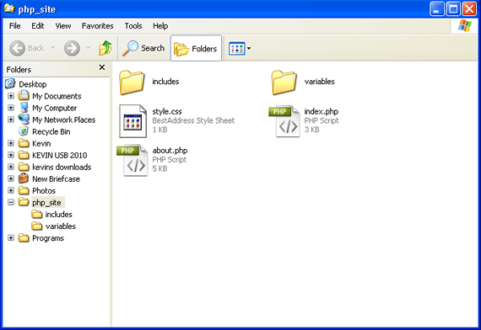Select KEVIN USB 2010 folder icon

(x=24, y=155)
